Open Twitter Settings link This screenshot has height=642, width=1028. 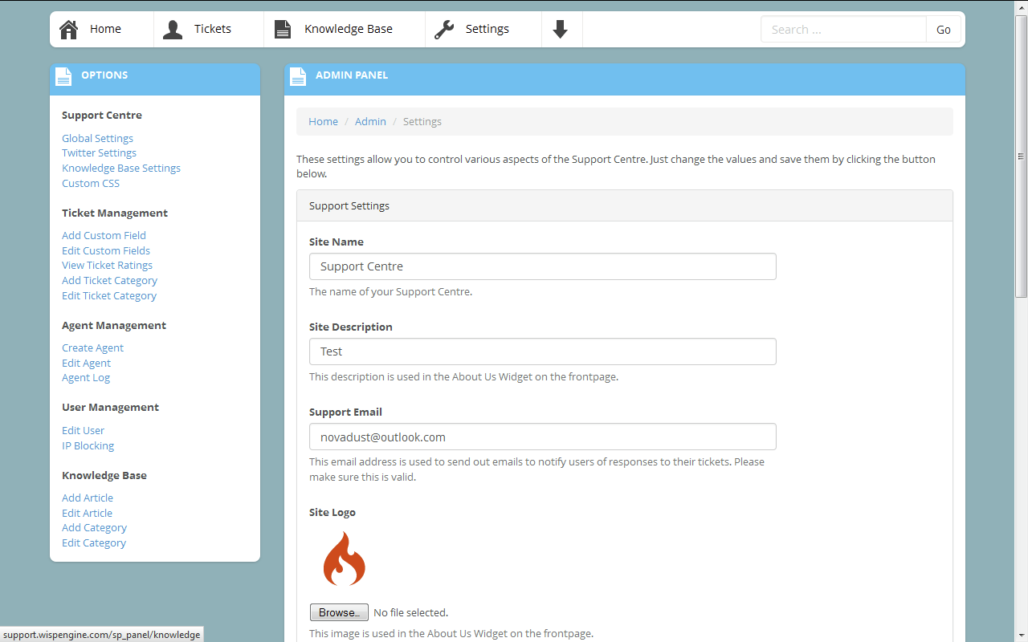pos(99,153)
